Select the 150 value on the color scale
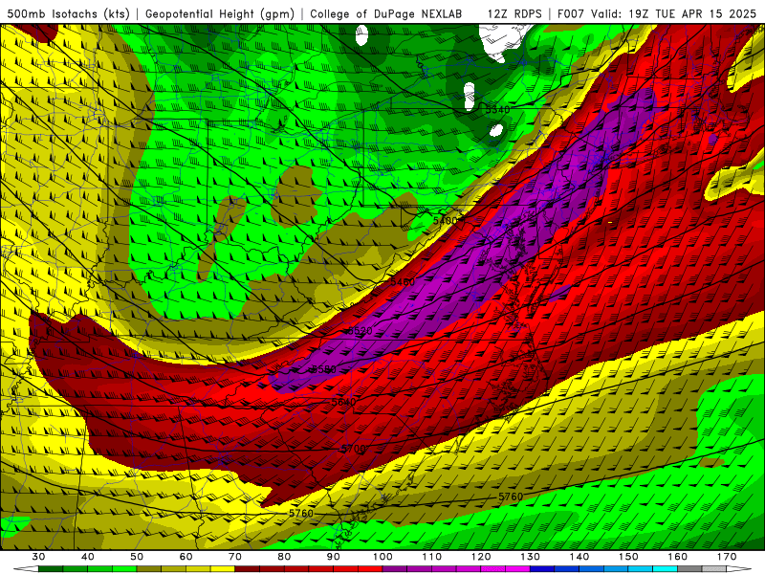The height and width of the screenshot is (574, 765). pyautogui.click(x=629, y=557)
